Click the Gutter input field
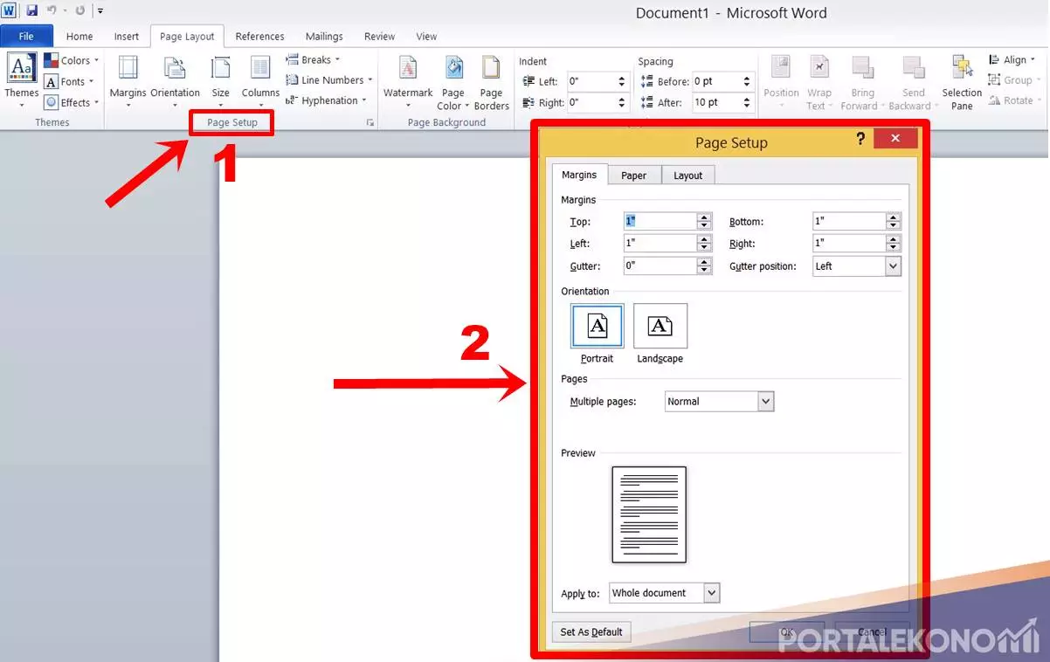 660,266
